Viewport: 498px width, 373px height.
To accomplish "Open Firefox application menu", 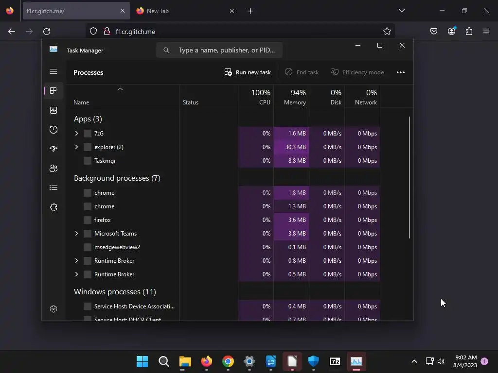I will (x=486, y=32).
